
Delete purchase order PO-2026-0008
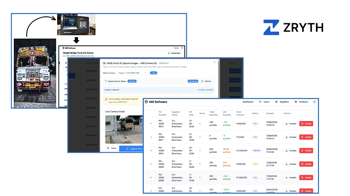[x=306, y=178]
